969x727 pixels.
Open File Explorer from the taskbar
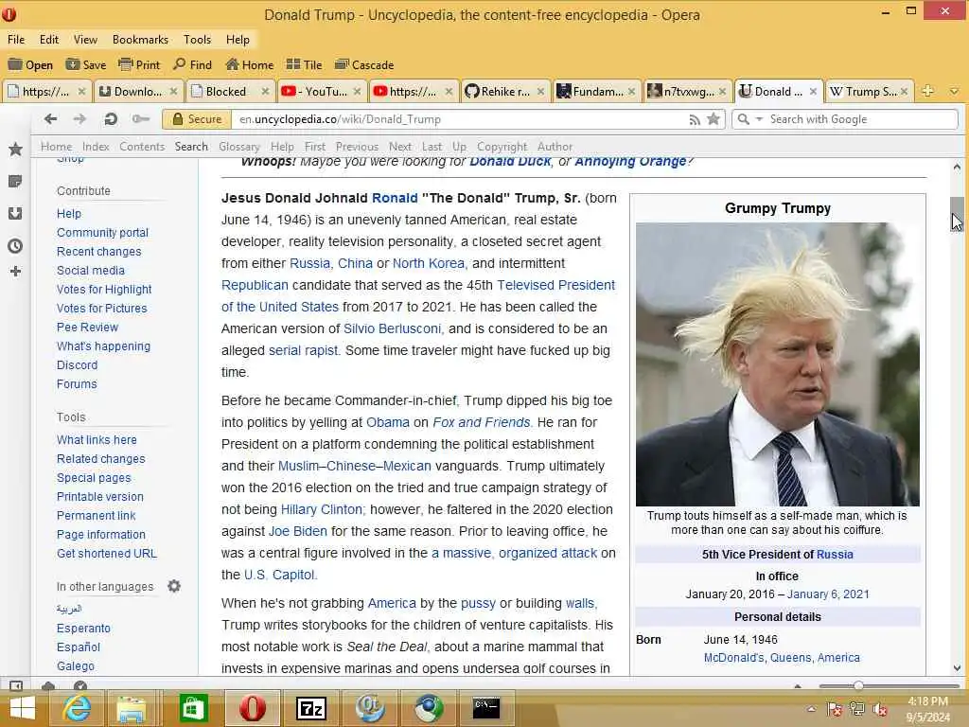[131, 708]
